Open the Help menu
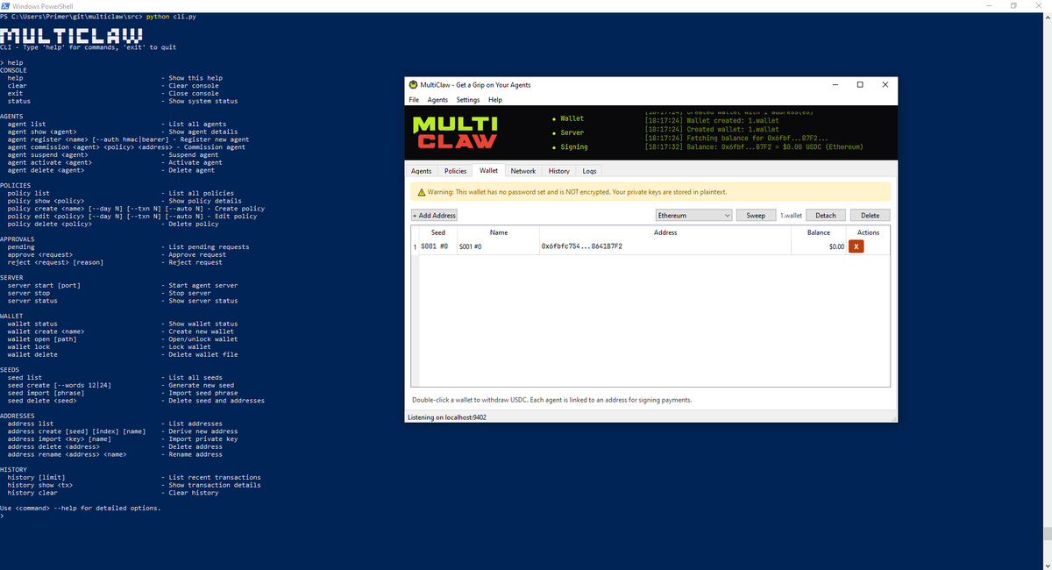Viewport: 1052px width, 570px height. pos(494,100)
